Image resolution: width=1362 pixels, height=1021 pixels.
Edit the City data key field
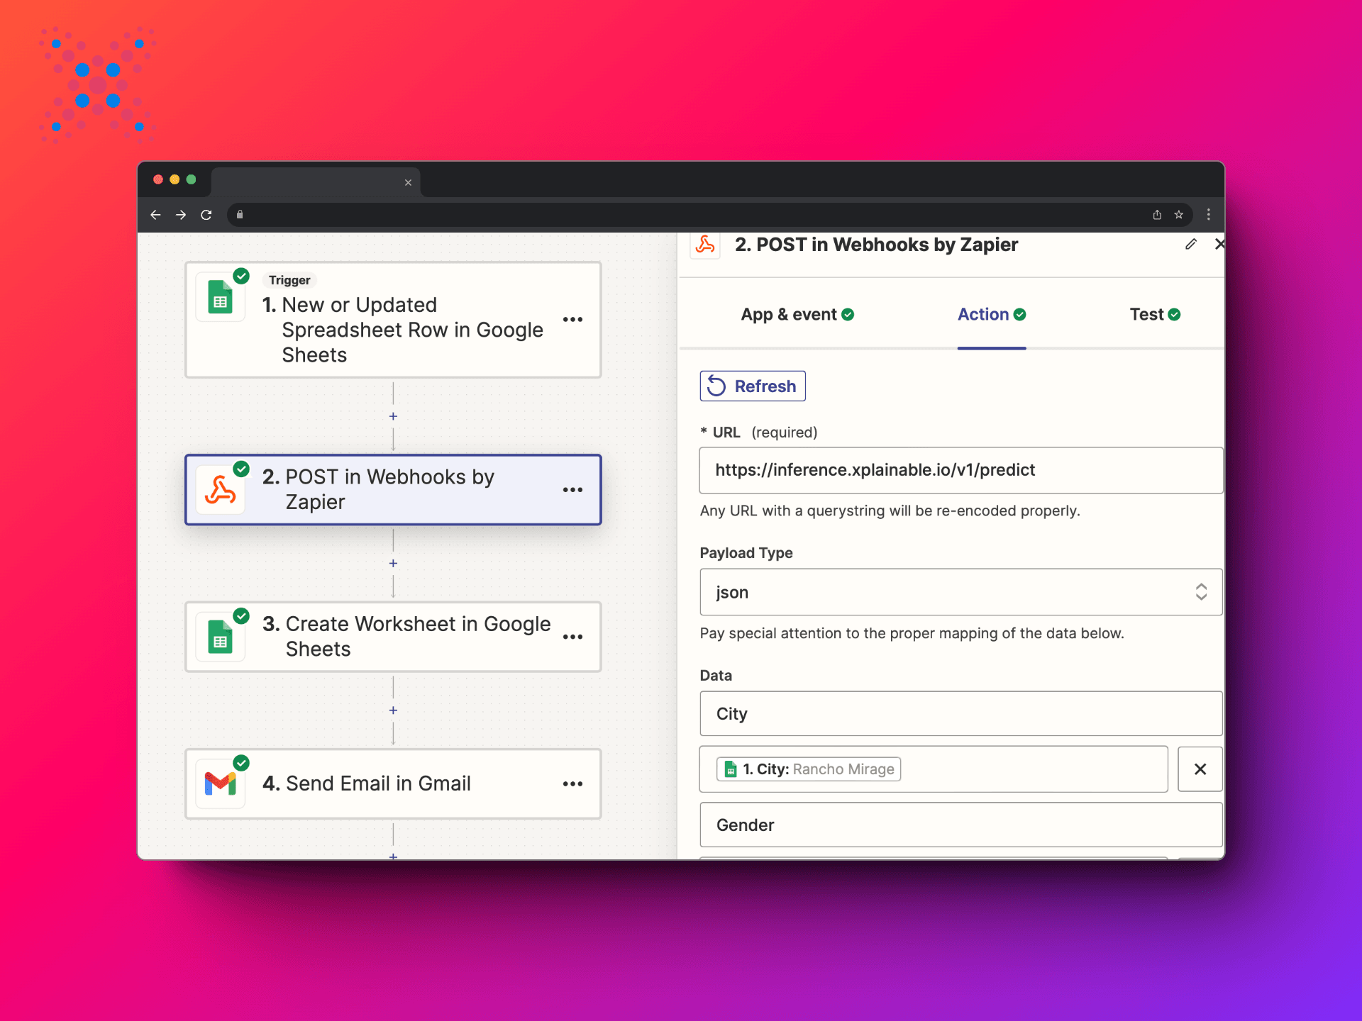[961, 714]
